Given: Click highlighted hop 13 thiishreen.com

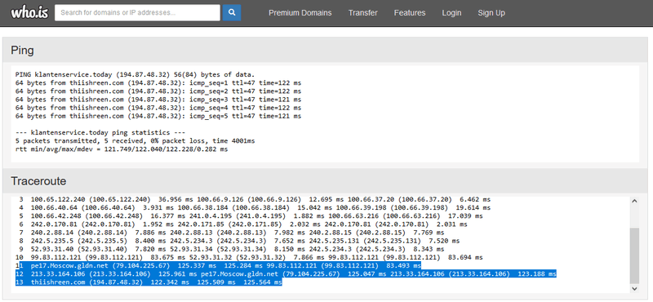Looking at the screenshot, I should pyautogui.click(x=149, y=282).
